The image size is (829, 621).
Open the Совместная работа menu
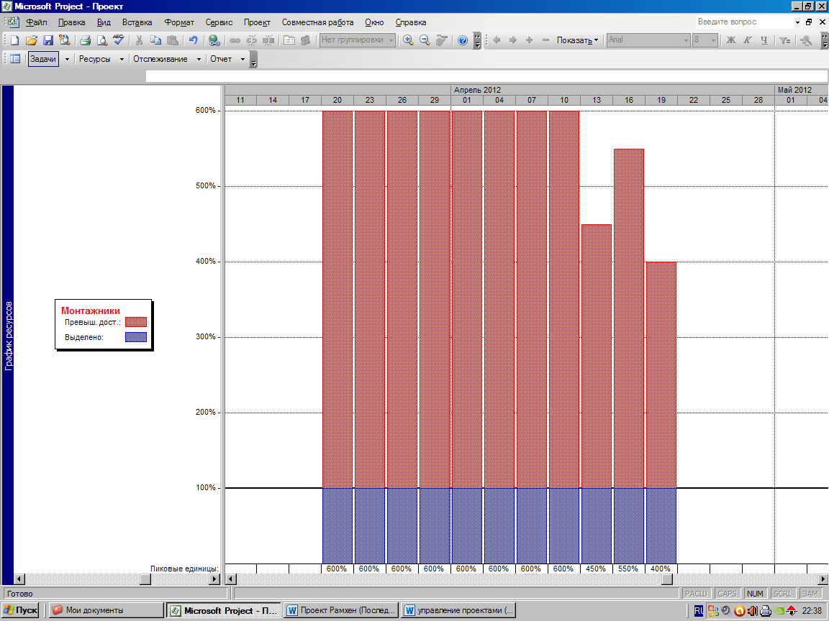click(x=318, y=22)
